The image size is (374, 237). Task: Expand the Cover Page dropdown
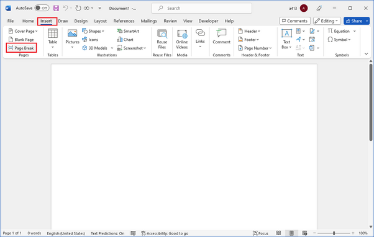23,31
